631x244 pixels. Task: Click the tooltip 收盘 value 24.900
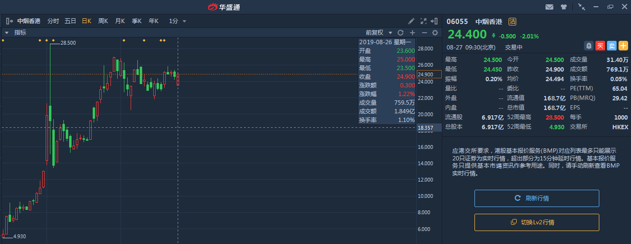point(406,77)
